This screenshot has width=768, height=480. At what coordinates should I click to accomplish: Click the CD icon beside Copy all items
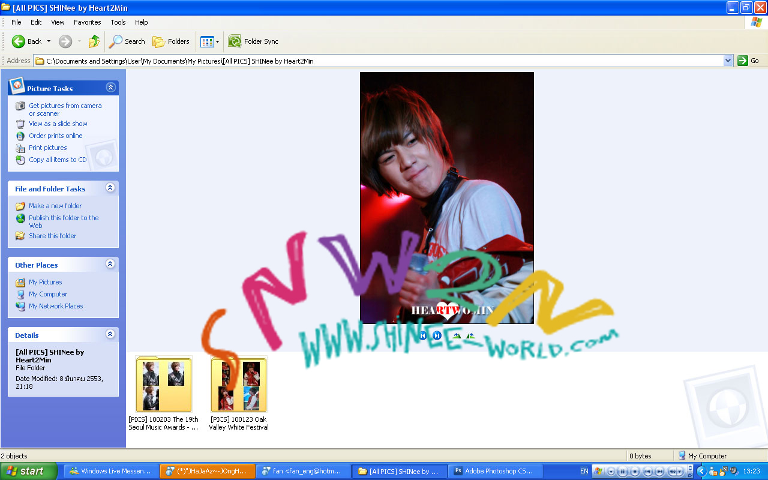pos(20,160)
